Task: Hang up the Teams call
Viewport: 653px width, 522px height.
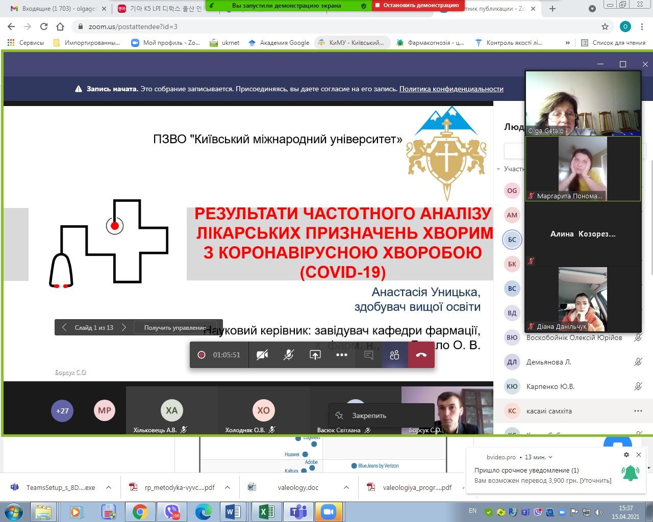Action: 421,355
